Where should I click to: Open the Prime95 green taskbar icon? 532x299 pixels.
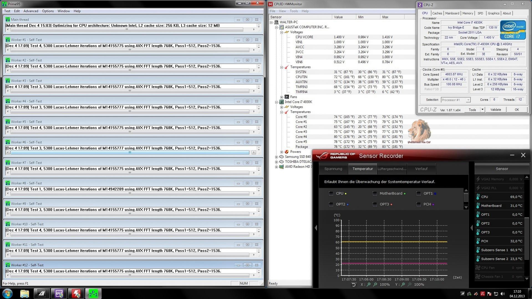[x=93, y=293]
